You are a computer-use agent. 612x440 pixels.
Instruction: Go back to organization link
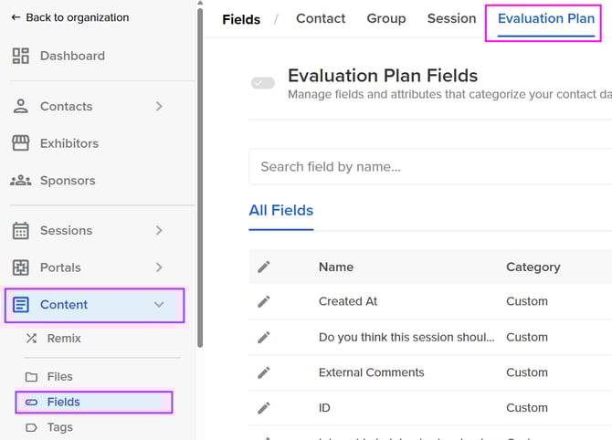pos(69,17)
